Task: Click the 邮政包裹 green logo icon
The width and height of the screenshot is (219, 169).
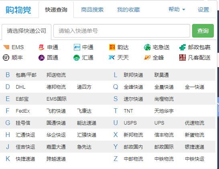Action: coord(182,47)
